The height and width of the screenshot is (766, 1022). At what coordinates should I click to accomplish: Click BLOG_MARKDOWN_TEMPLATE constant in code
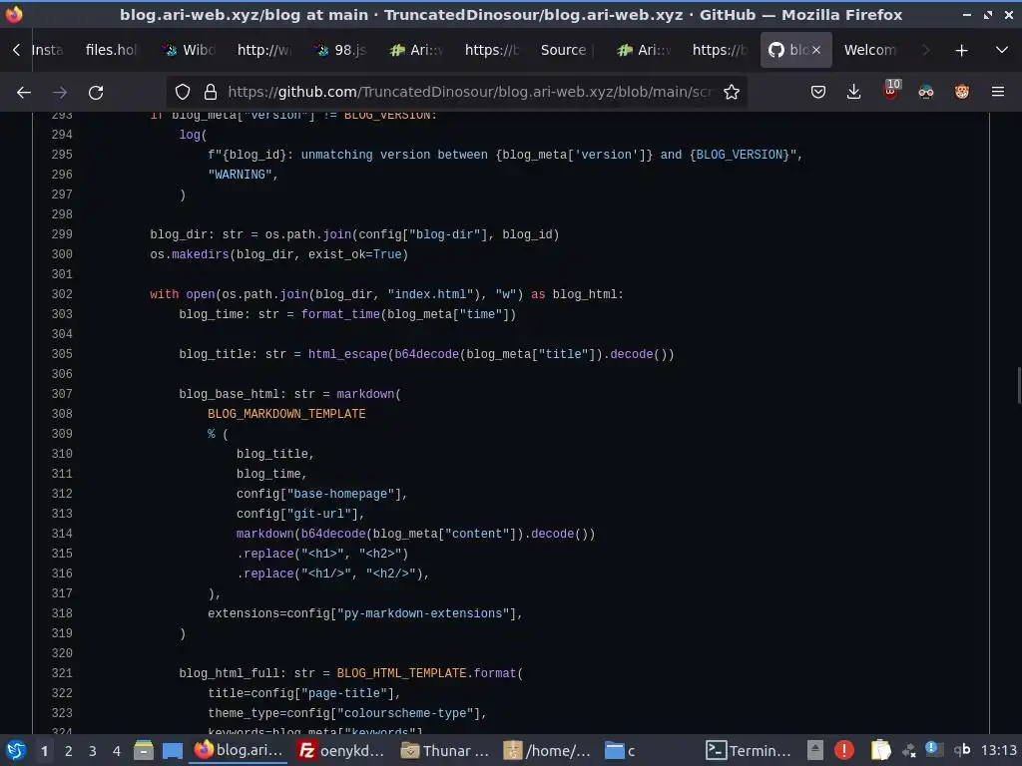(286, 414)
